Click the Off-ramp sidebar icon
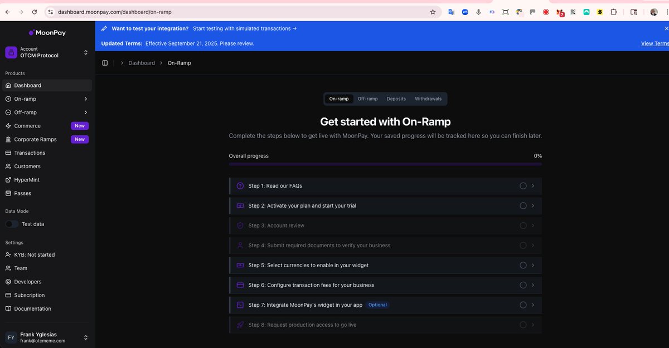Viewport: 669px width, 348px height. (8, 112)
